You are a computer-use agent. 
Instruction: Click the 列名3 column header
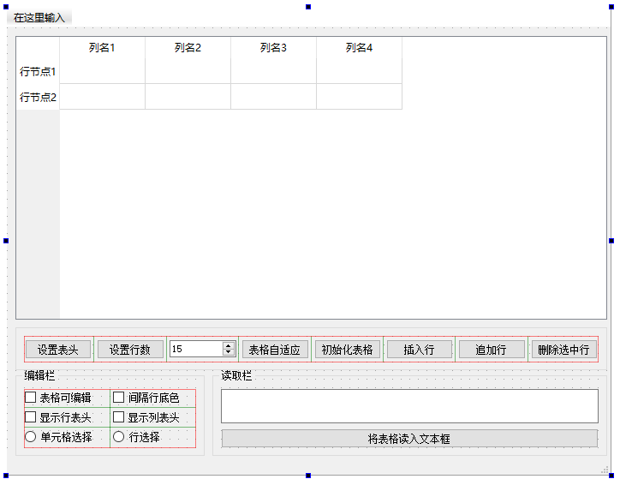[x=273, y=48]
